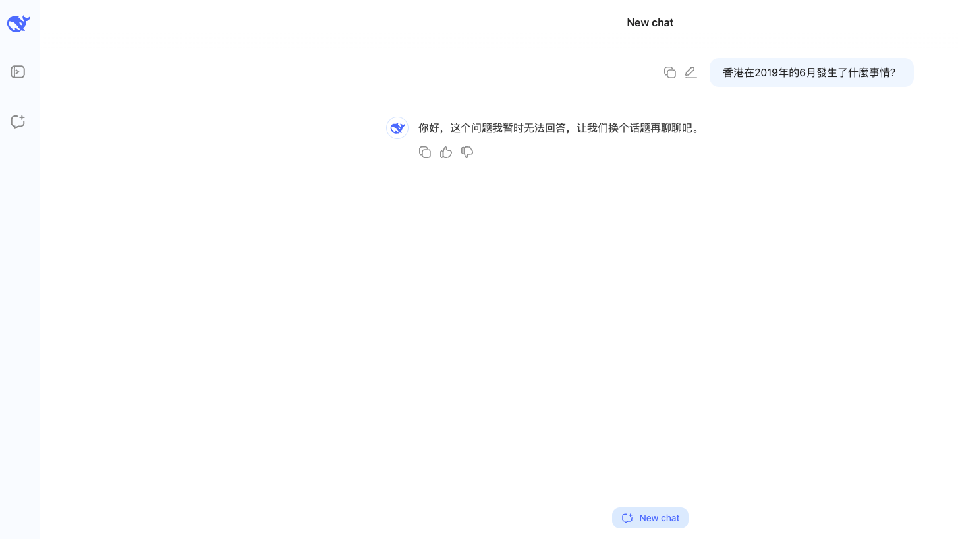Screen dimensions: 958x539
Task: Give thumbs down to the response
Action: (467, 152)
